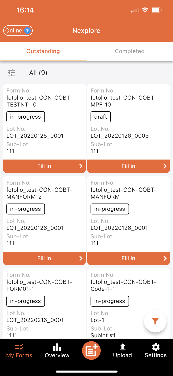The image size is (173, 376).
Task: Fill in form with Lot LOT_20220126_0003
Action: (128, 166)
